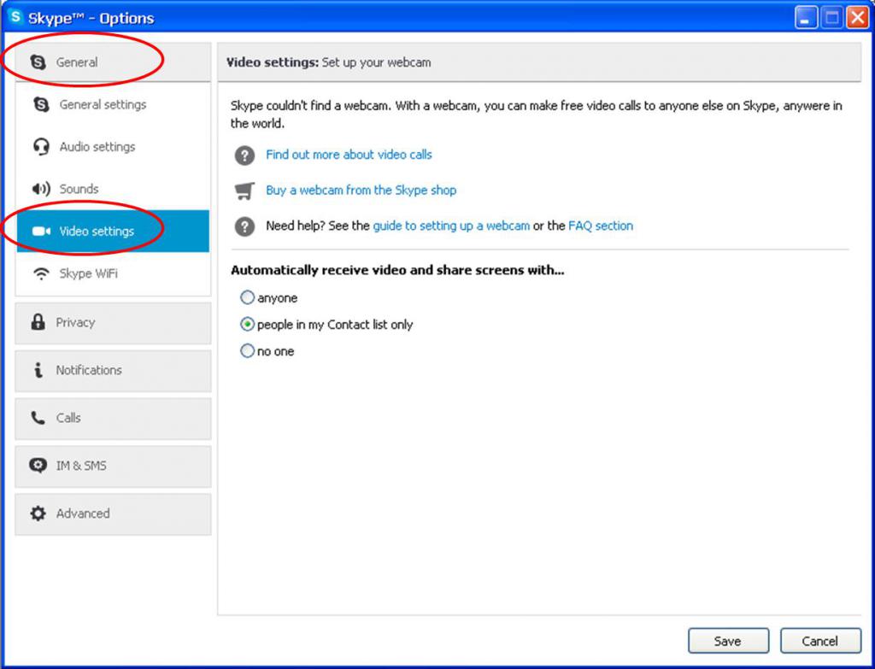The width and height of the screenshot is (875, 669).
Task: Click the question mark icon beside video calls link
Action: (244, 156)
